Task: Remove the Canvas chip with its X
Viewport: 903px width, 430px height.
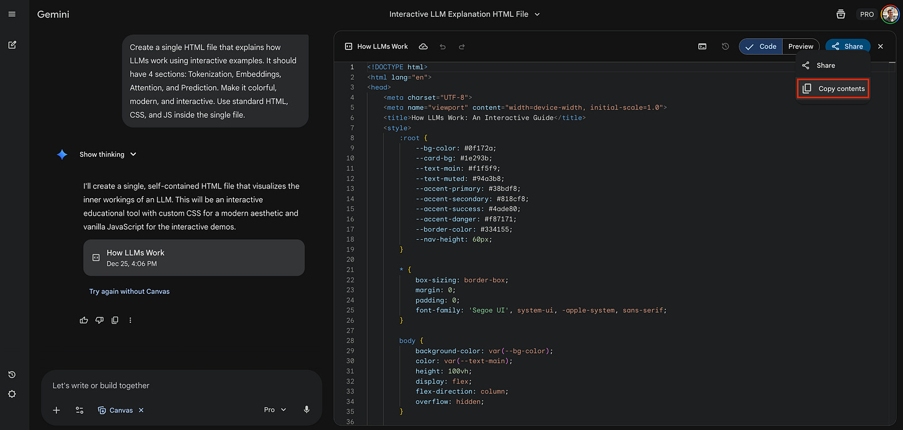Action: click(141, 410)
